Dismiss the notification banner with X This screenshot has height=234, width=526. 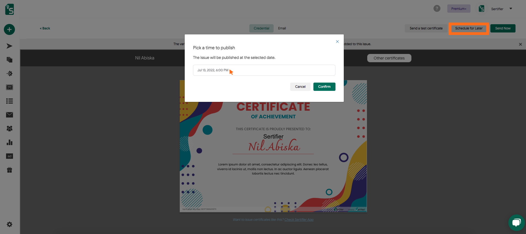pyautogui.click(x=520, y=44)
